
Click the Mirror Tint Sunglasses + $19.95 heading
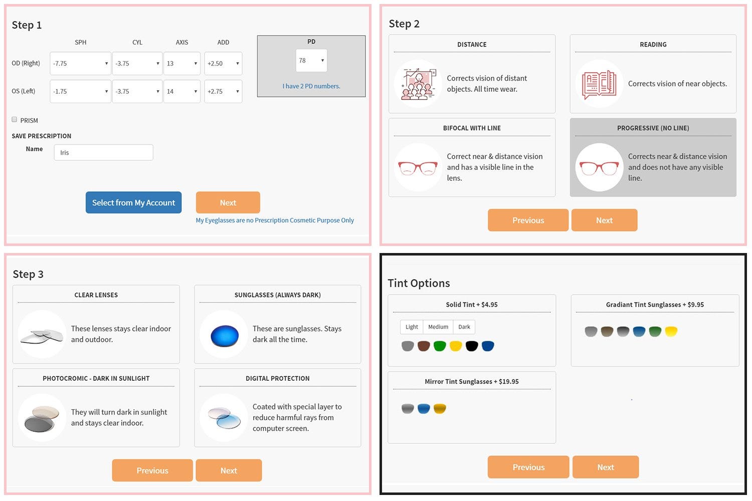[x=472, y=382]
